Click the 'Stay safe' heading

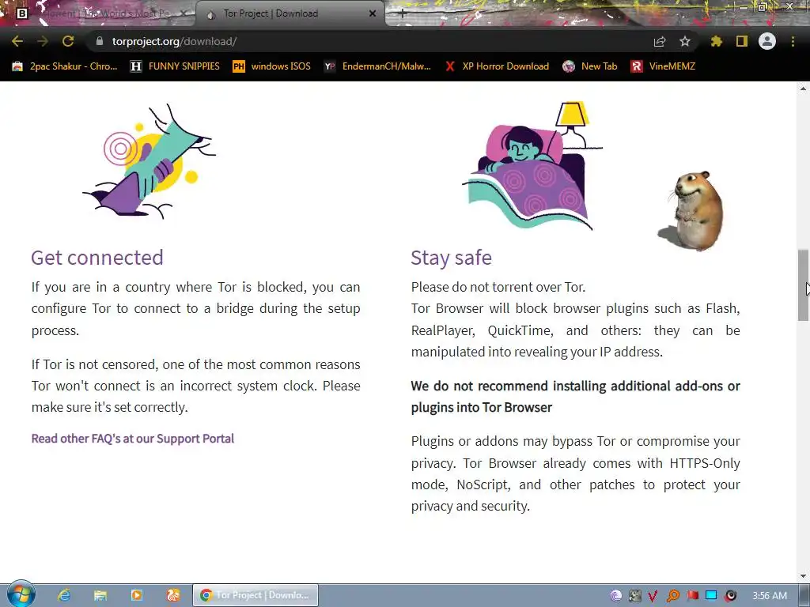tap(451, 258)
